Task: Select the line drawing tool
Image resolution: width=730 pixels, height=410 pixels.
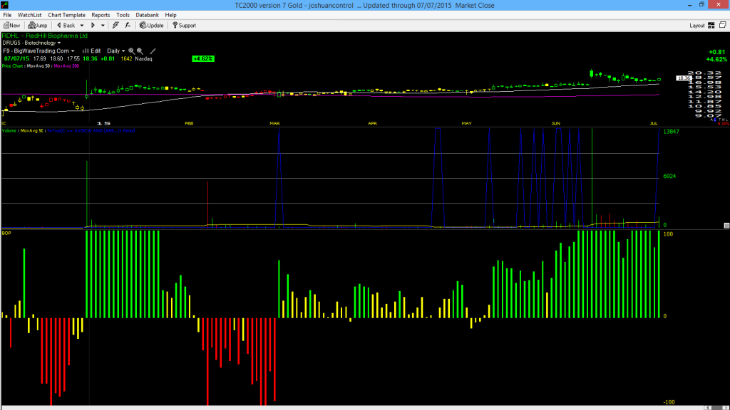Action: point(153,51)
